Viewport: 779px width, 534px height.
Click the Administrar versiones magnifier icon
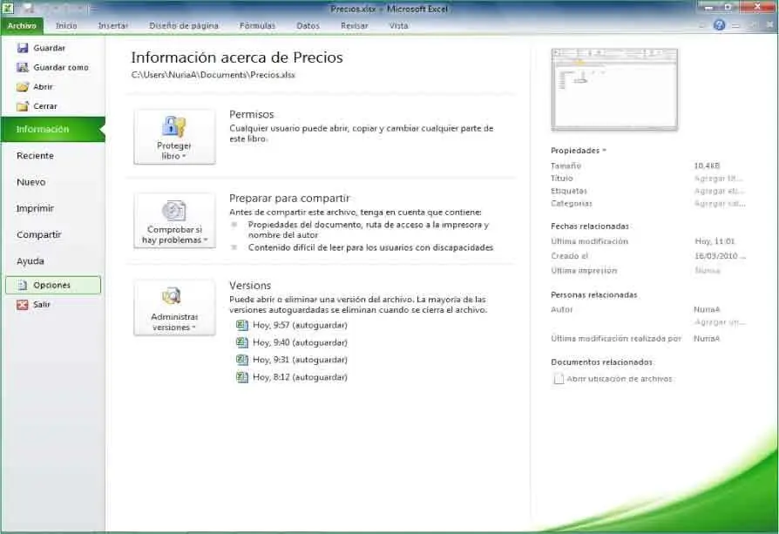172,296
